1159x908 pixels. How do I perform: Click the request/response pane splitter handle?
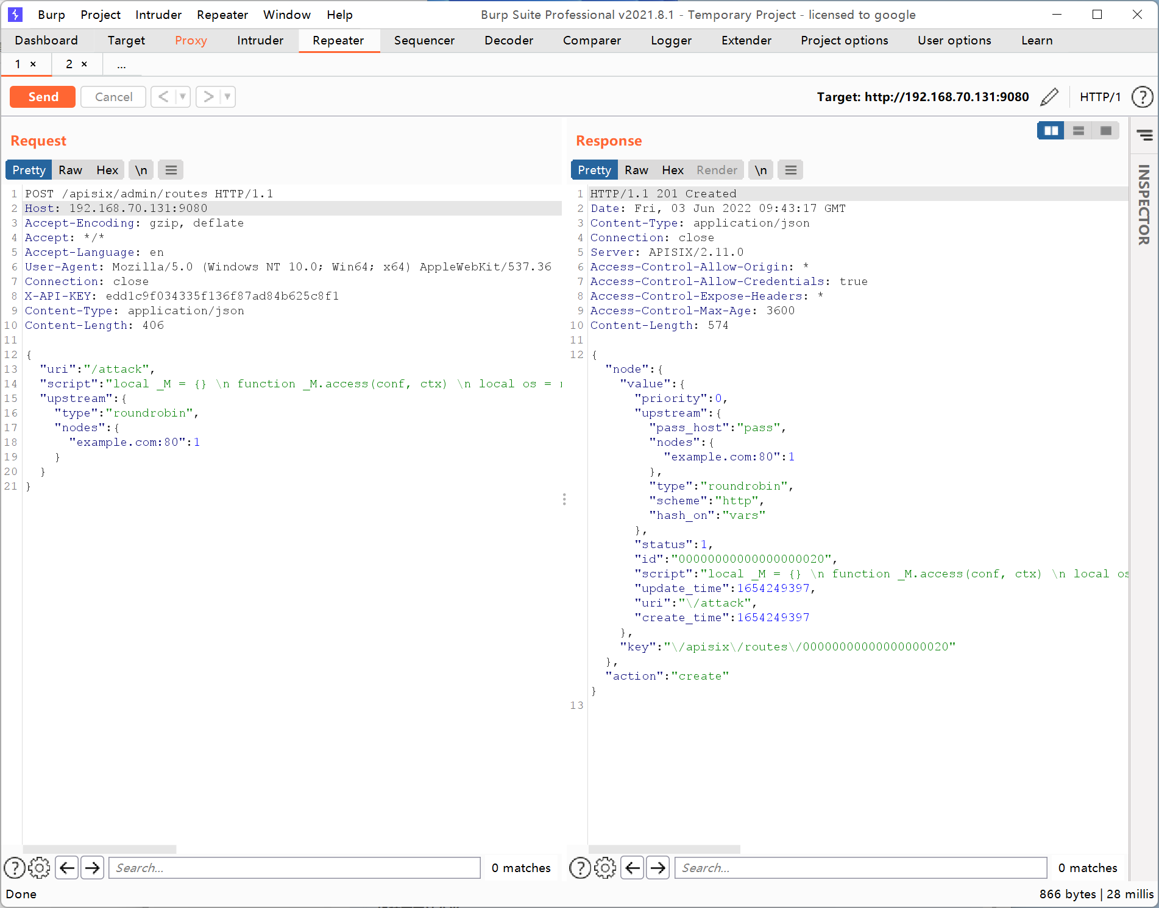tap(564, 499)
